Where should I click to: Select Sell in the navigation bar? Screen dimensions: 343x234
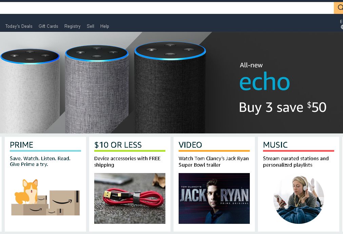(x=90, y=26)
